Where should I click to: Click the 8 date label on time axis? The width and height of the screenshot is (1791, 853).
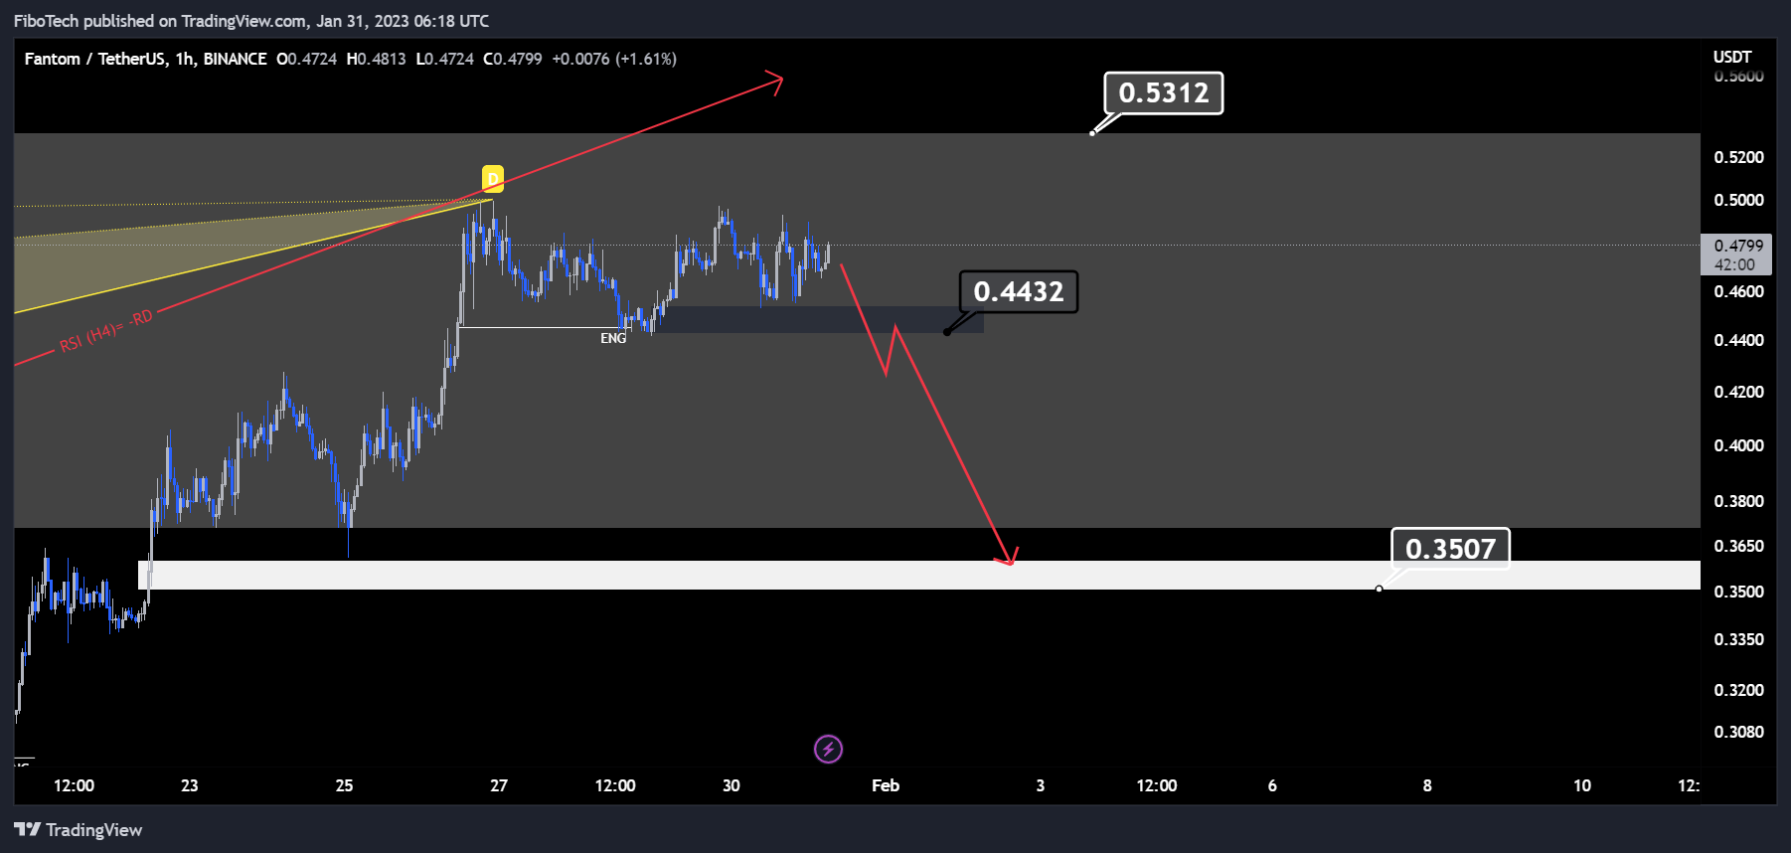pyautogui.click(x=1427, y=785)
